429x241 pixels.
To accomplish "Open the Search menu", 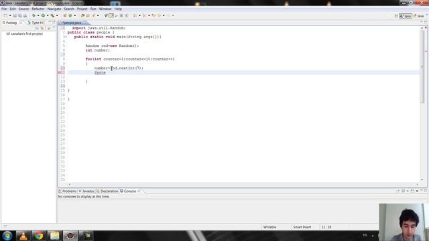I will pos(69,9).
